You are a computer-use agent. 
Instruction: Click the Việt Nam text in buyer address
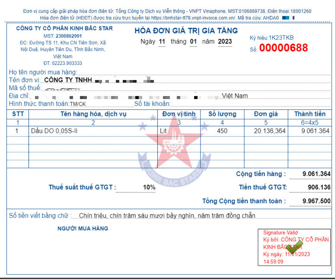pos(235,96)
